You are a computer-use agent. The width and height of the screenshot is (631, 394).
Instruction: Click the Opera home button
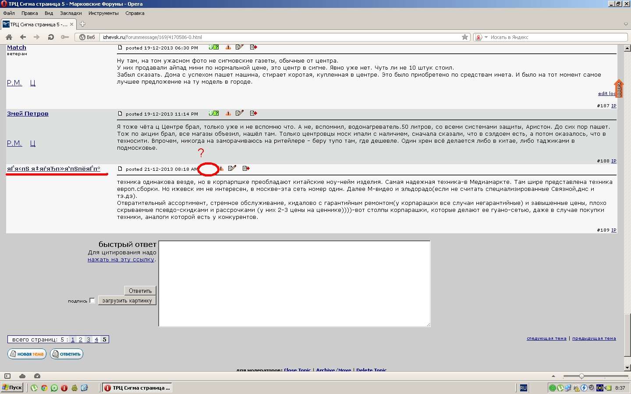9,37
